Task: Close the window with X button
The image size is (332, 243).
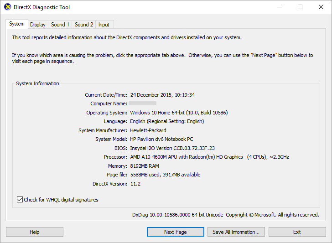Action: tap(321, 7)
